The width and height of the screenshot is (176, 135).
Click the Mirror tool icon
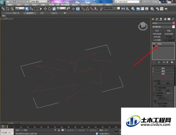point(123,9)
